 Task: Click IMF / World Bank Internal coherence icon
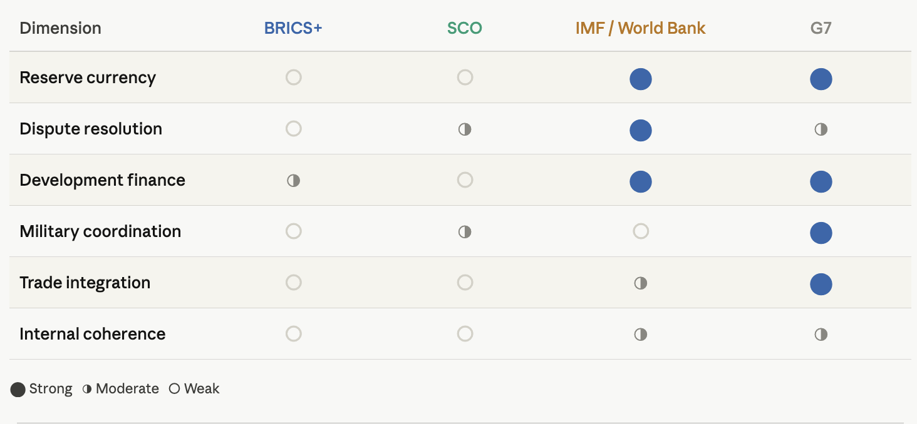point(640,335)
